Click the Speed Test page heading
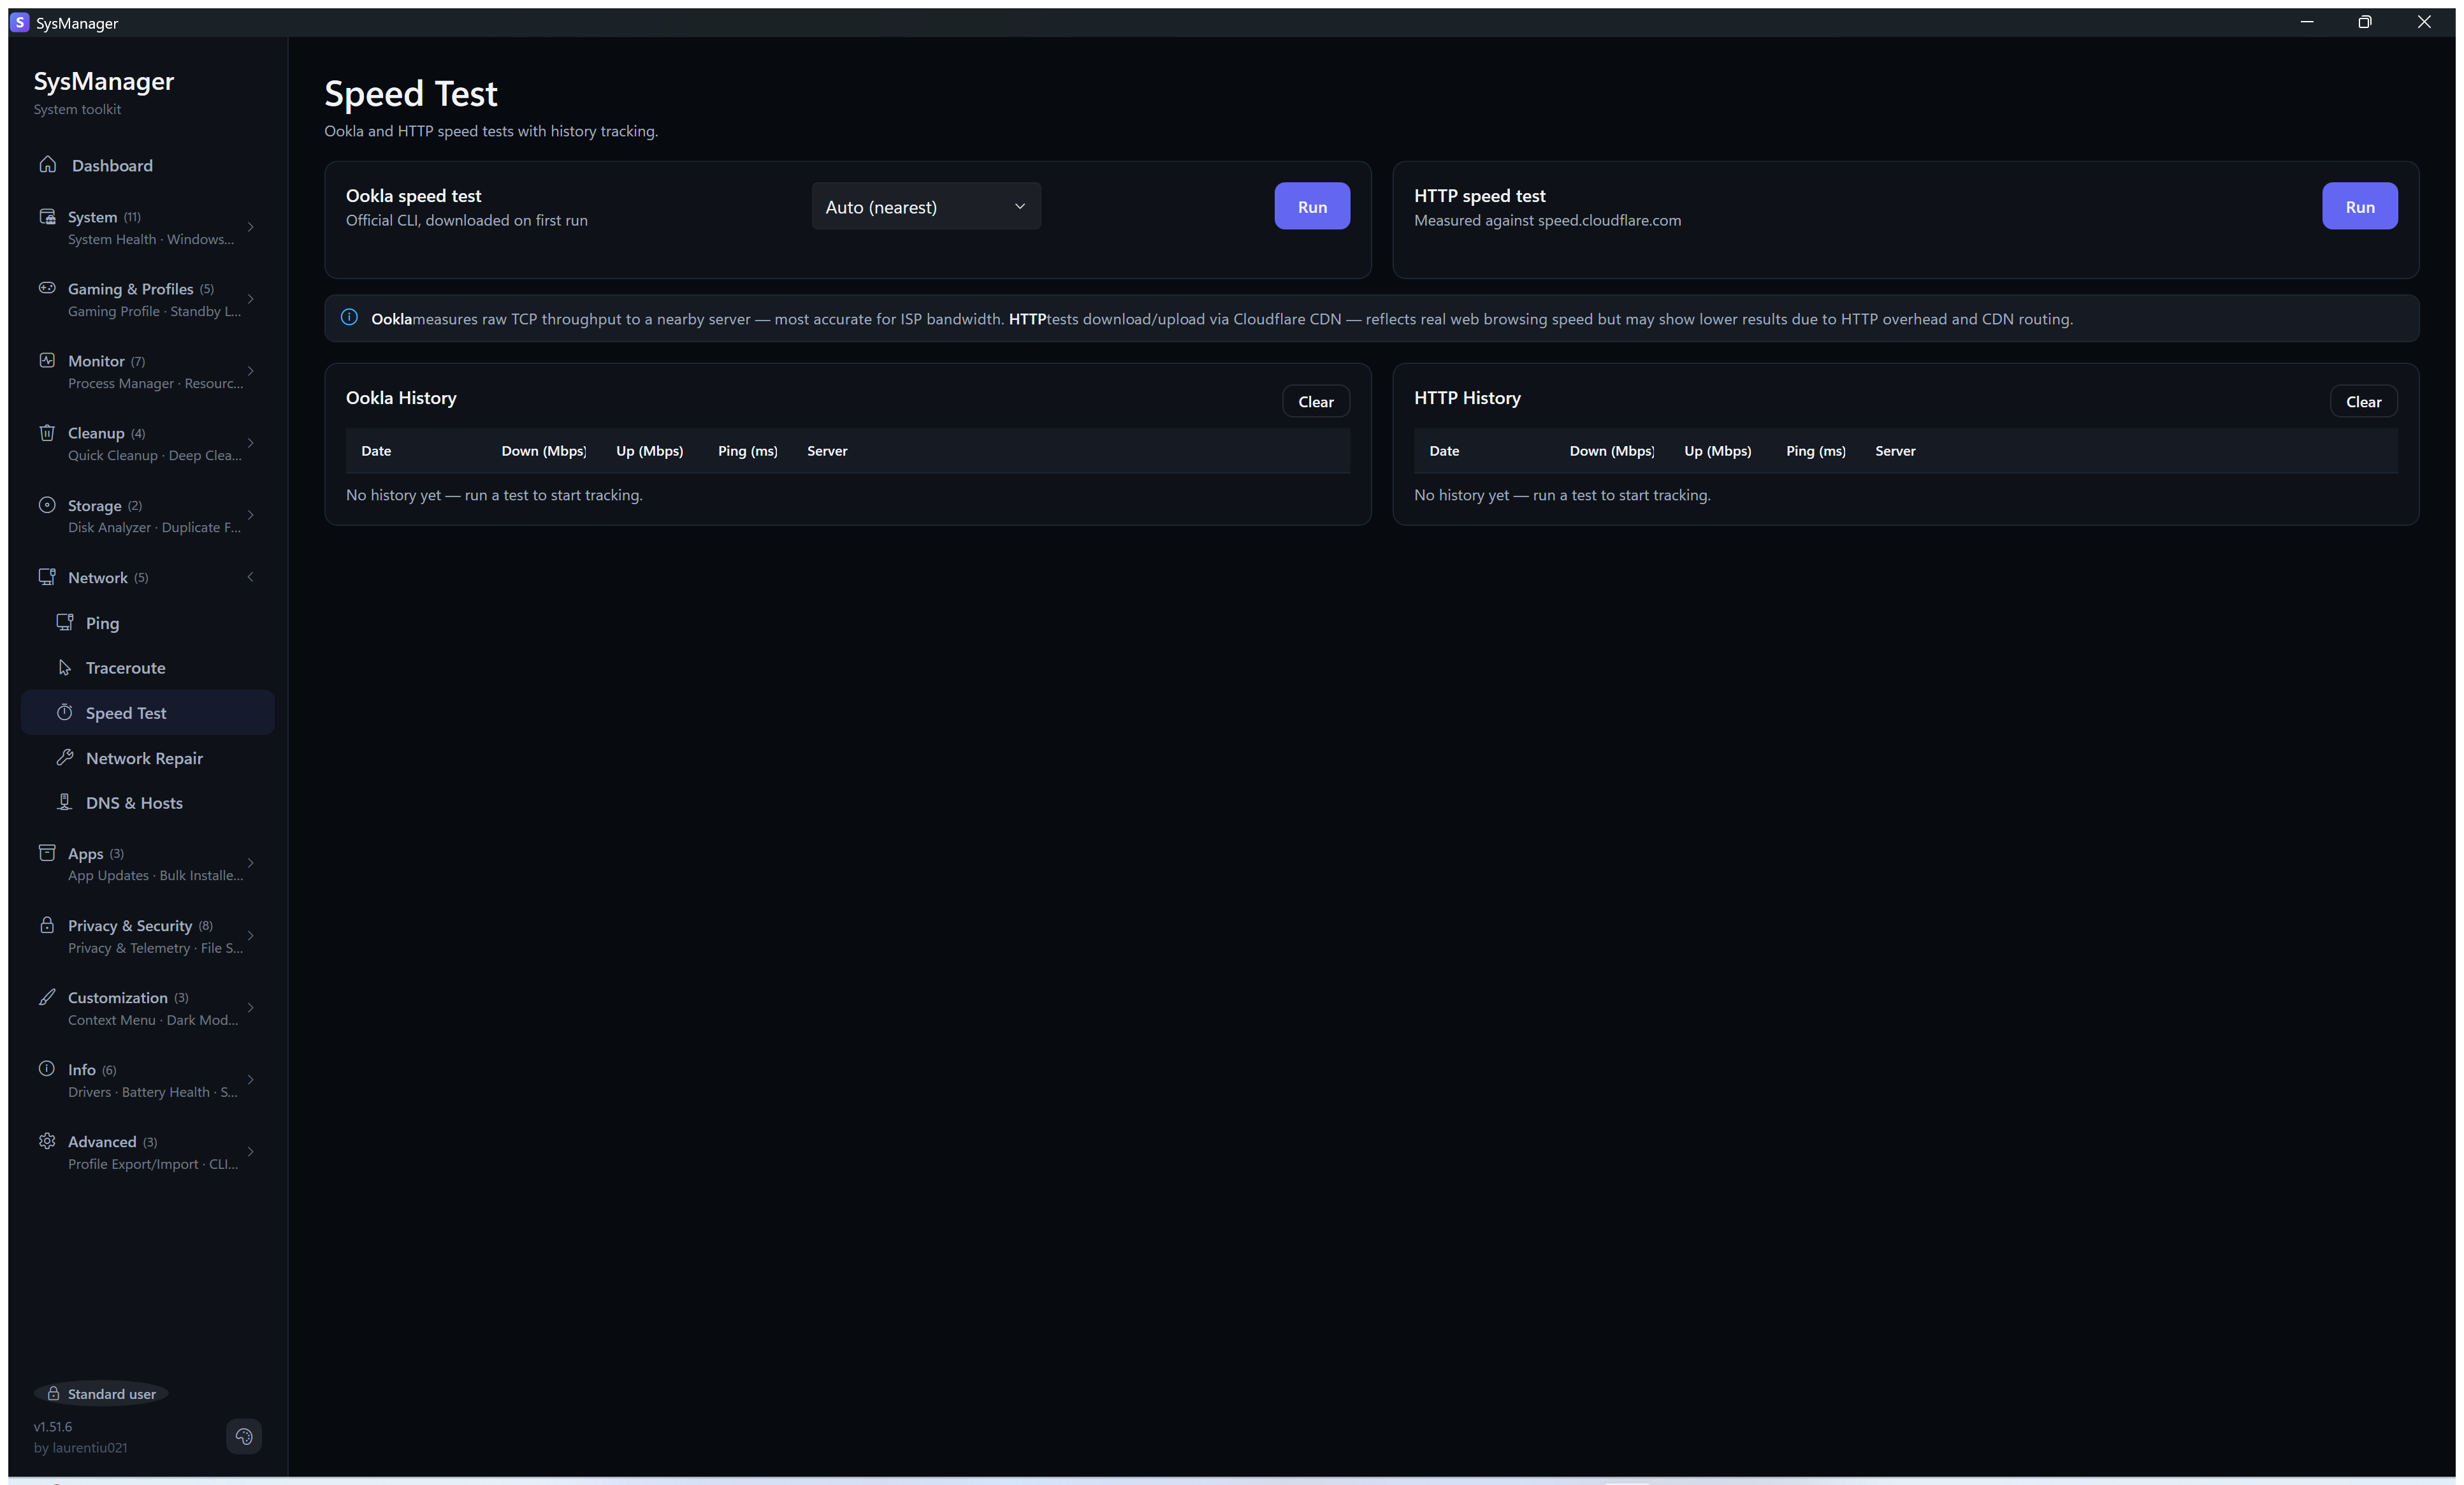This screenshot has height=1485, width=2464. pos(411,93)
